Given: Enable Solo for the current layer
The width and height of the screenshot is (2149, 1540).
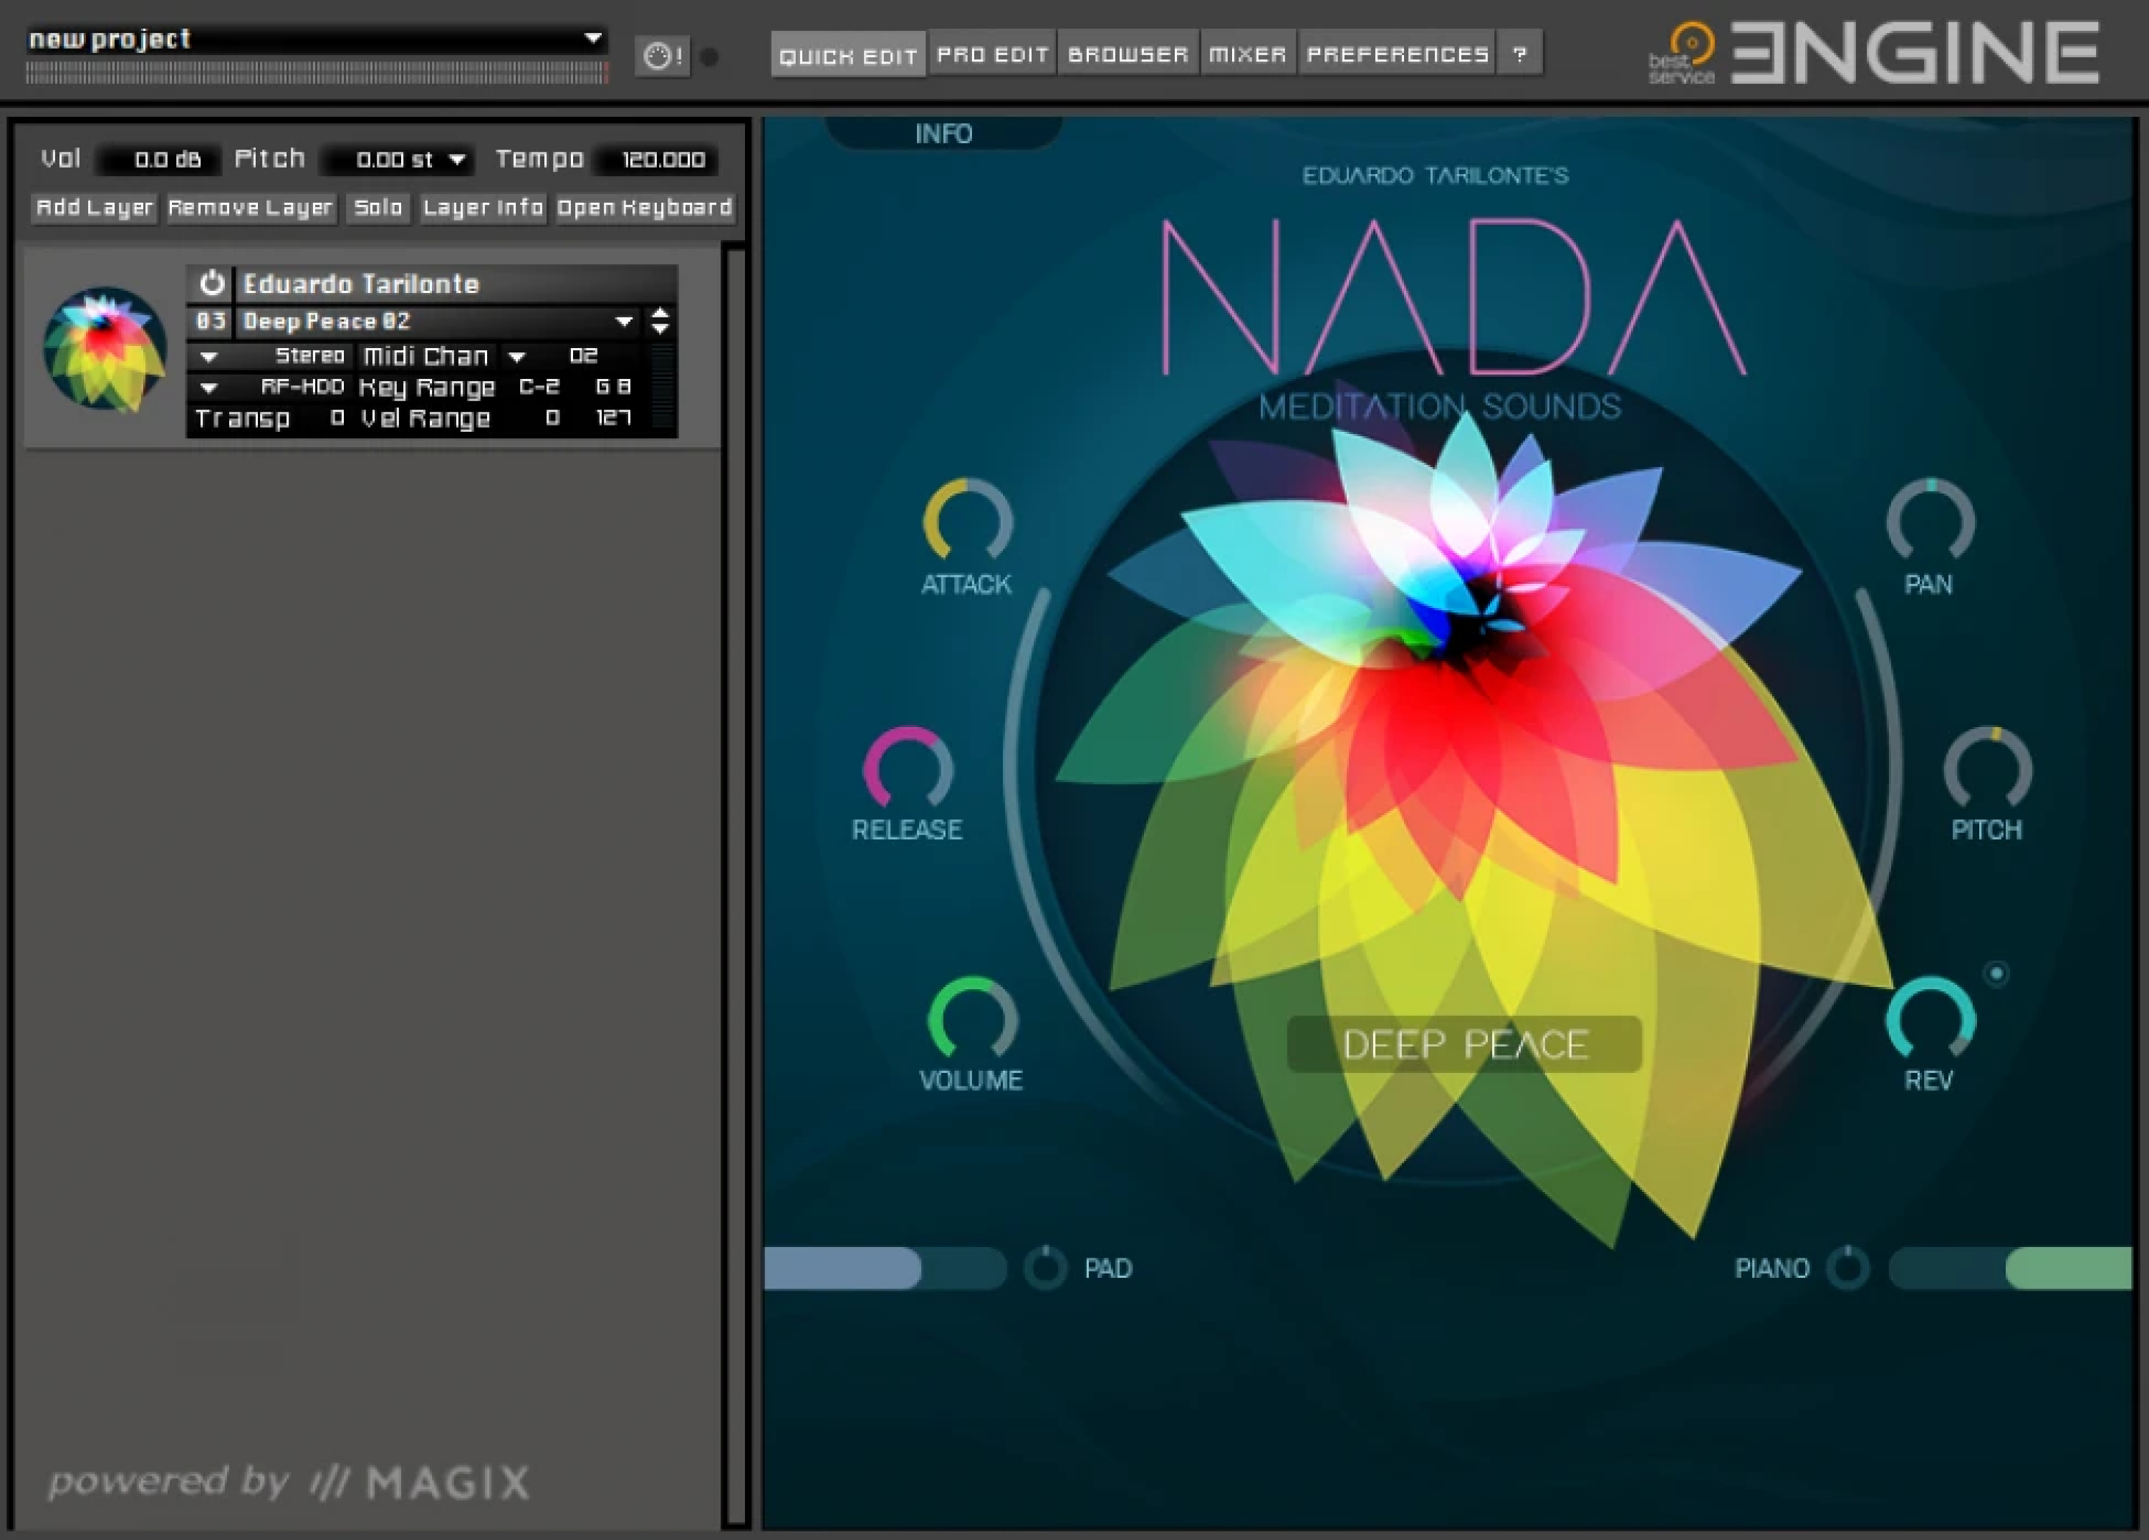Looking at the screenshot, I should click(377, 208).
